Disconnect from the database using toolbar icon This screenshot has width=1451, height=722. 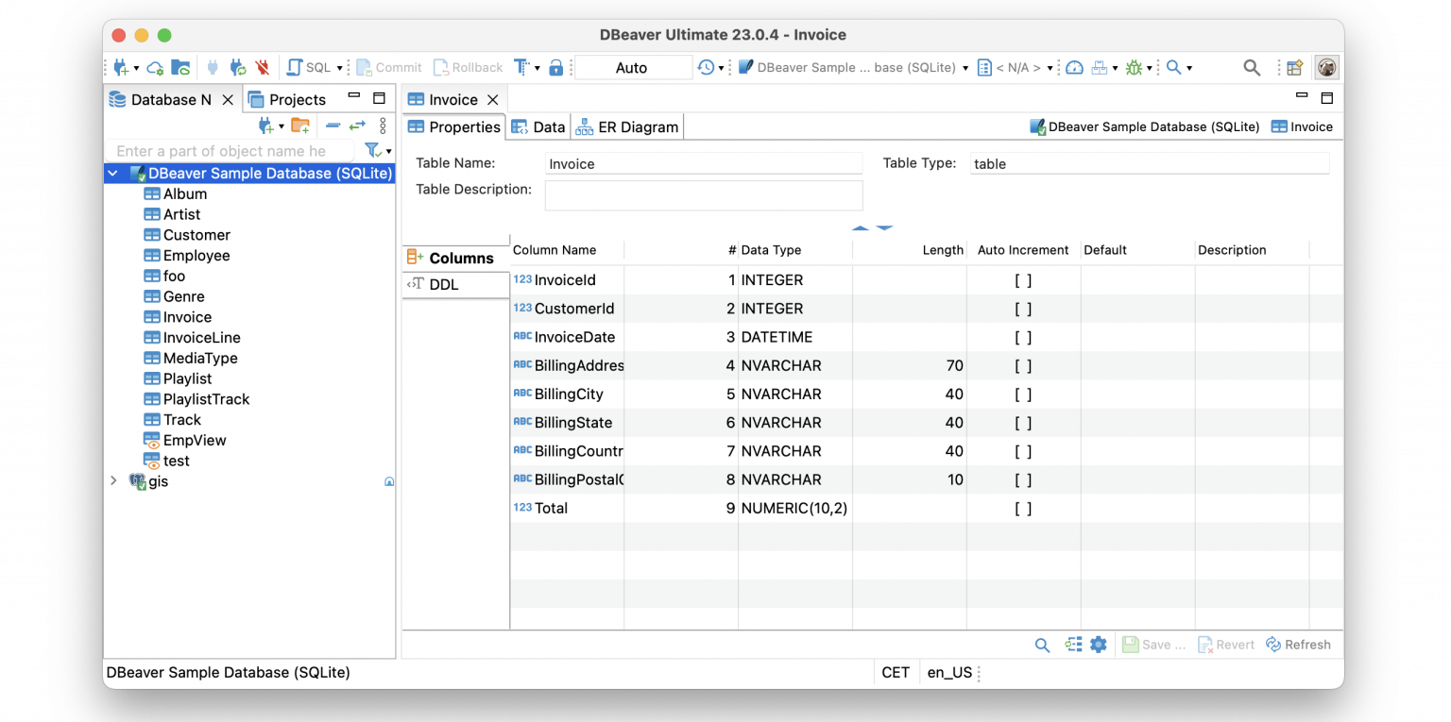[x=263, y=67]
